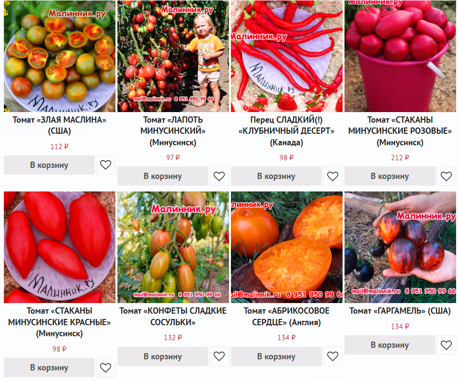Screen dimensions: 459x381
Task: Open the pink tomatoes bucket photo
Action: coord(400,56)
